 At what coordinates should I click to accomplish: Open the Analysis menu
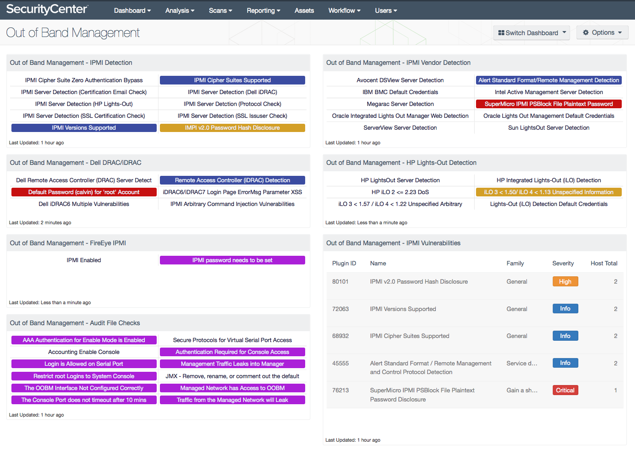click(180, 11)
